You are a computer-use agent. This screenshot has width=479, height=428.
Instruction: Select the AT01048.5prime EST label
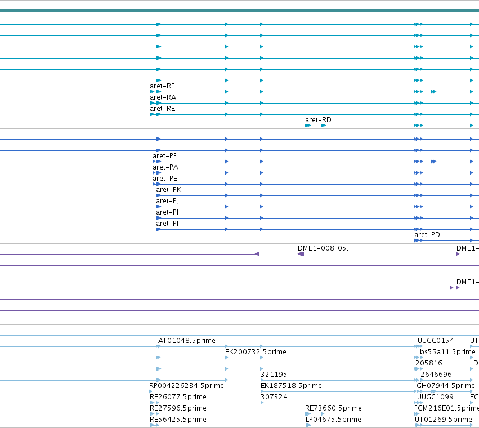(x=187, y=341)
